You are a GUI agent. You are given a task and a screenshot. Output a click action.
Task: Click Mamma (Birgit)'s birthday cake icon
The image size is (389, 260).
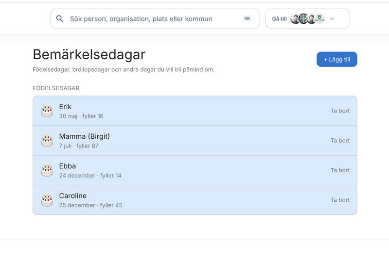(47, 140)
